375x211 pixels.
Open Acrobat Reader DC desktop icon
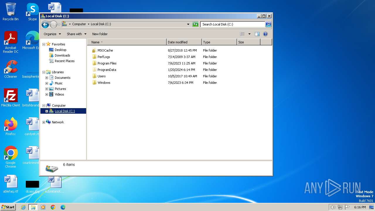click(x=11, y=42)
